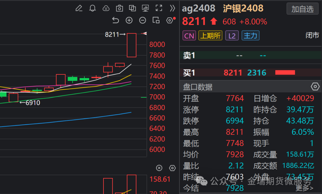This screenshot has width=322, height=194.
Task: Click the 日增仓 value +40029
Action: (x=300, y=98)
